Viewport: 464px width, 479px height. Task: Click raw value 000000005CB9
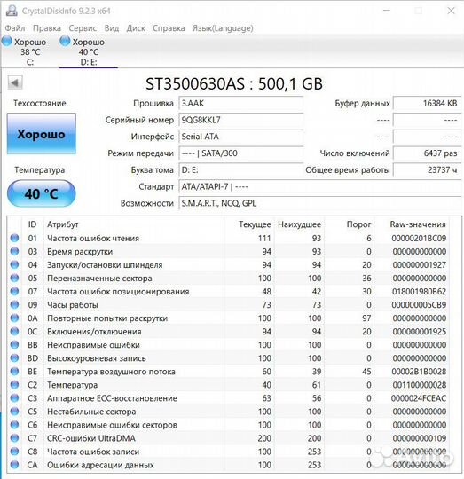pyautogui.click(x=419, y=304)
